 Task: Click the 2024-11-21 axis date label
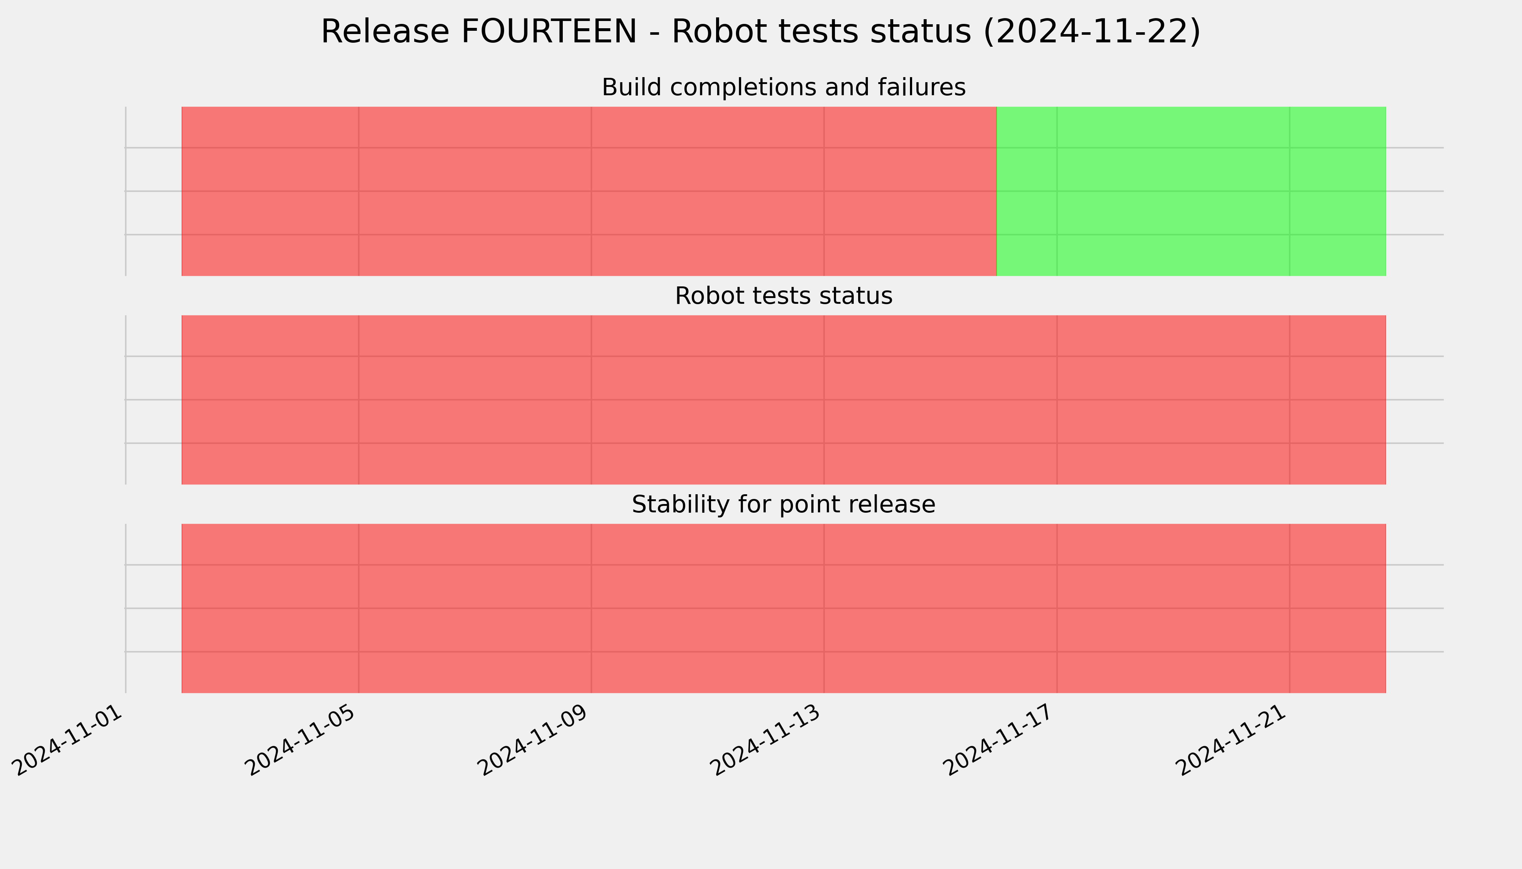(x=1234, y=740)
